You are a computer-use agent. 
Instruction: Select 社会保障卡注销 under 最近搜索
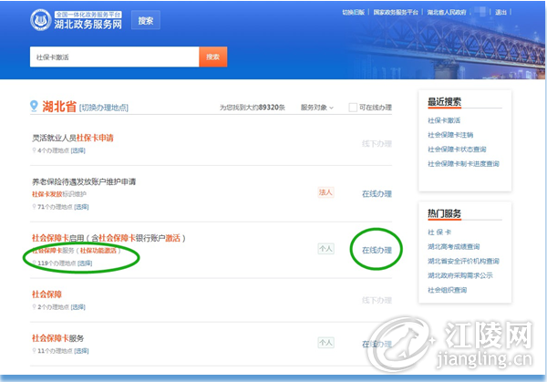pos(450,135)
